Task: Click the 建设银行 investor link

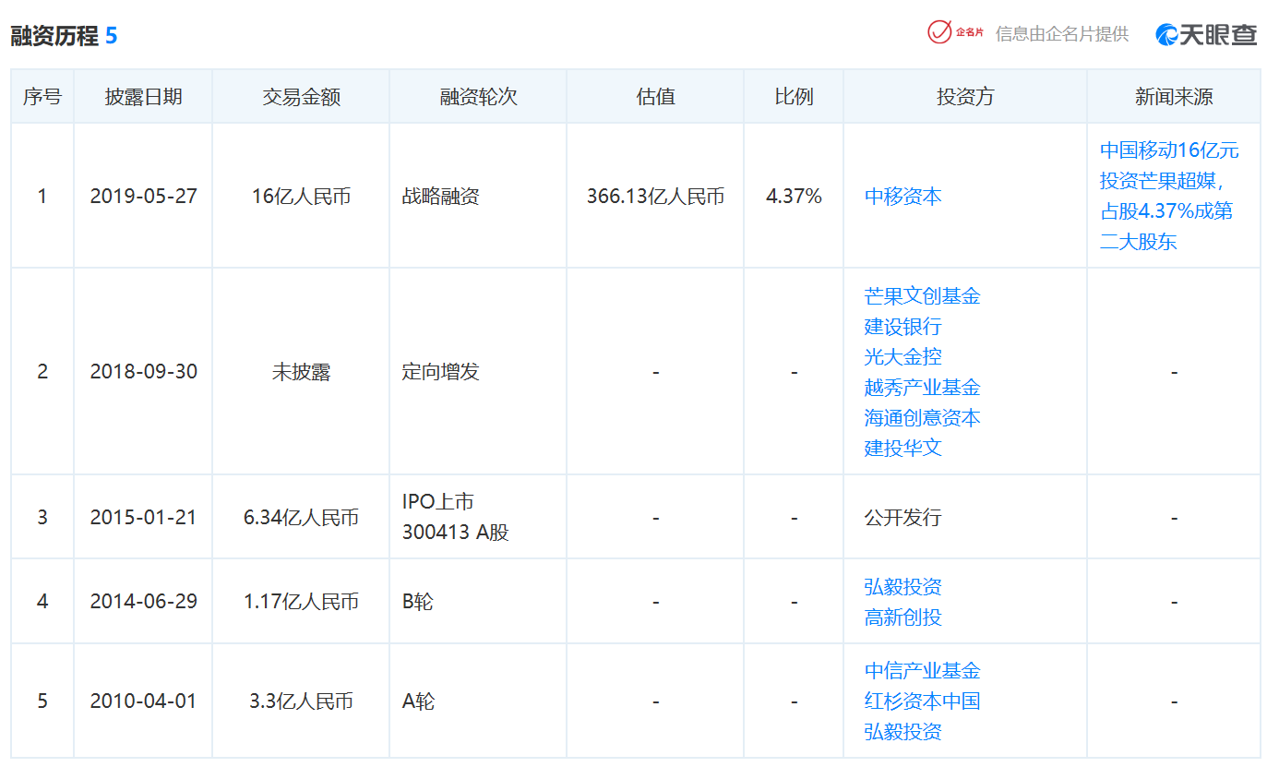Action: point(902,327)
